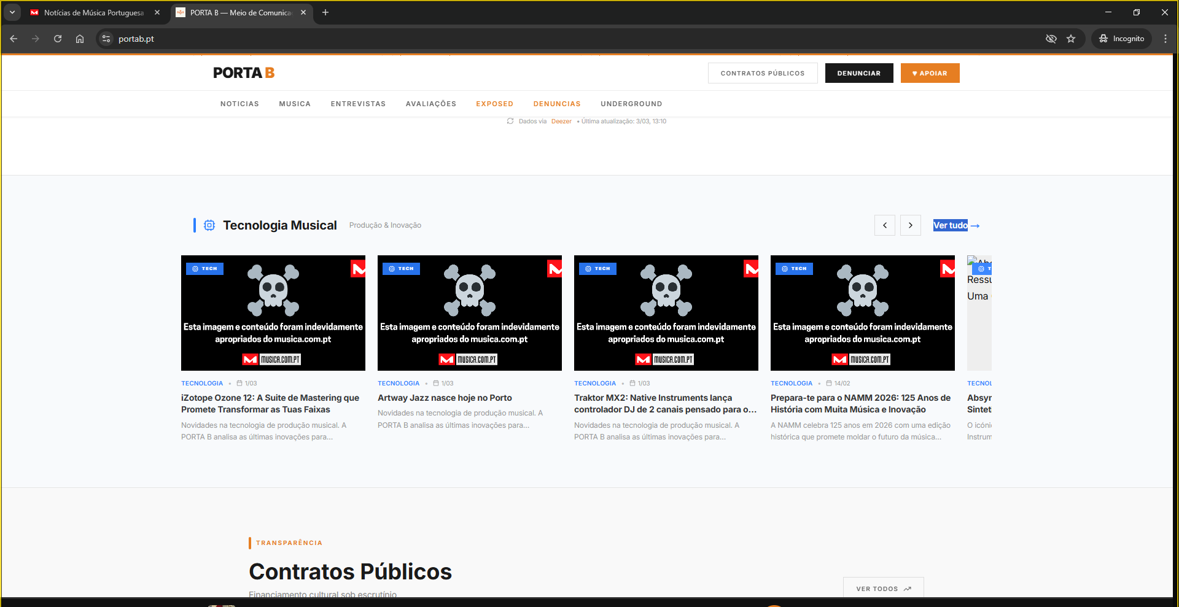Show next Tecnologia Musical carousel items
The height and width of the screenshot is (607, 1179).
(x=911, y=225)
